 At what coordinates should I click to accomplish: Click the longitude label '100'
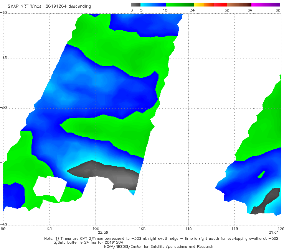(96, 229)
